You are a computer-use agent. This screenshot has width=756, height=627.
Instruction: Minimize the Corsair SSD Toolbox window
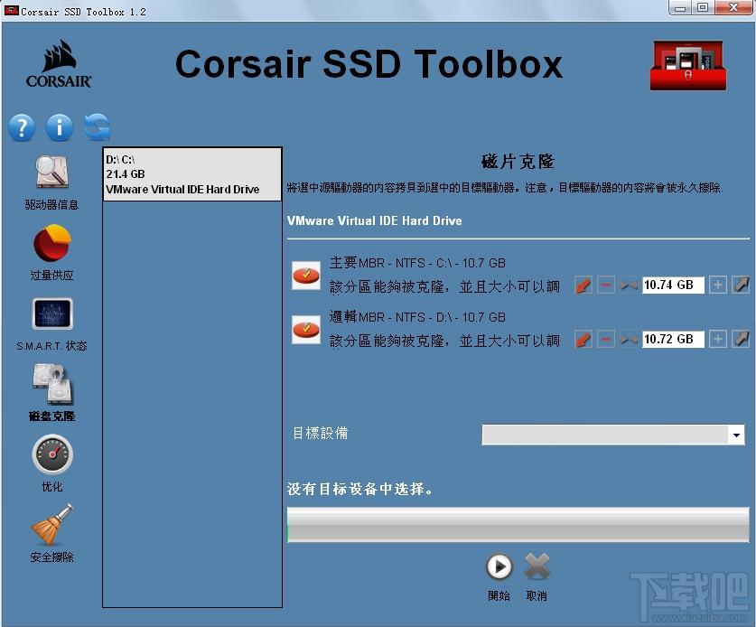click(x=680, y=7)
